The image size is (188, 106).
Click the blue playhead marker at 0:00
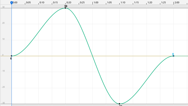point(11,3)
